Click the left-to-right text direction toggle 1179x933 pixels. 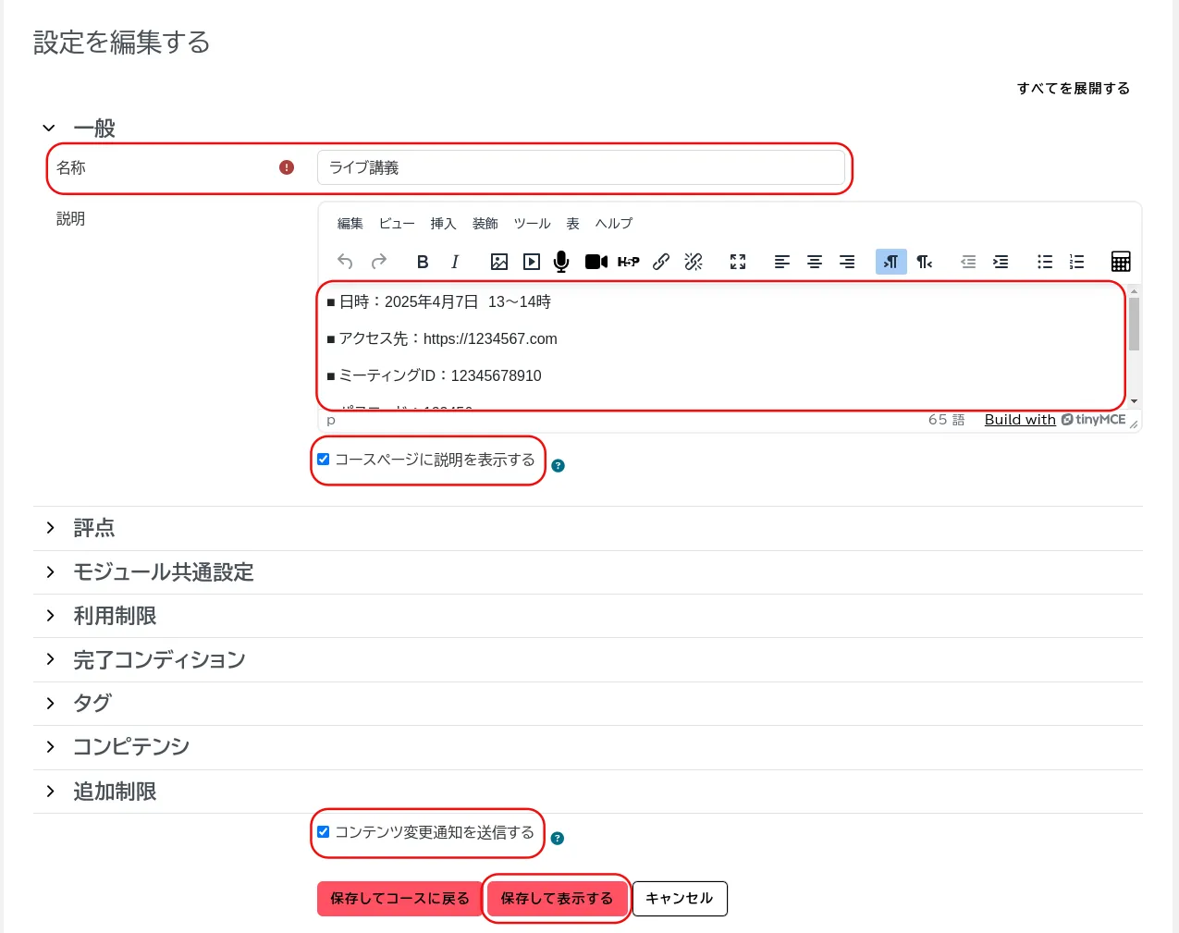[x=890, y=262]
